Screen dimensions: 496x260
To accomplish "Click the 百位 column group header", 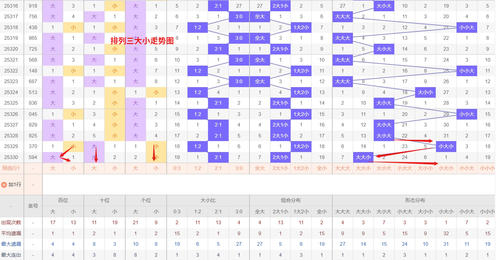I will click(63, 200).
